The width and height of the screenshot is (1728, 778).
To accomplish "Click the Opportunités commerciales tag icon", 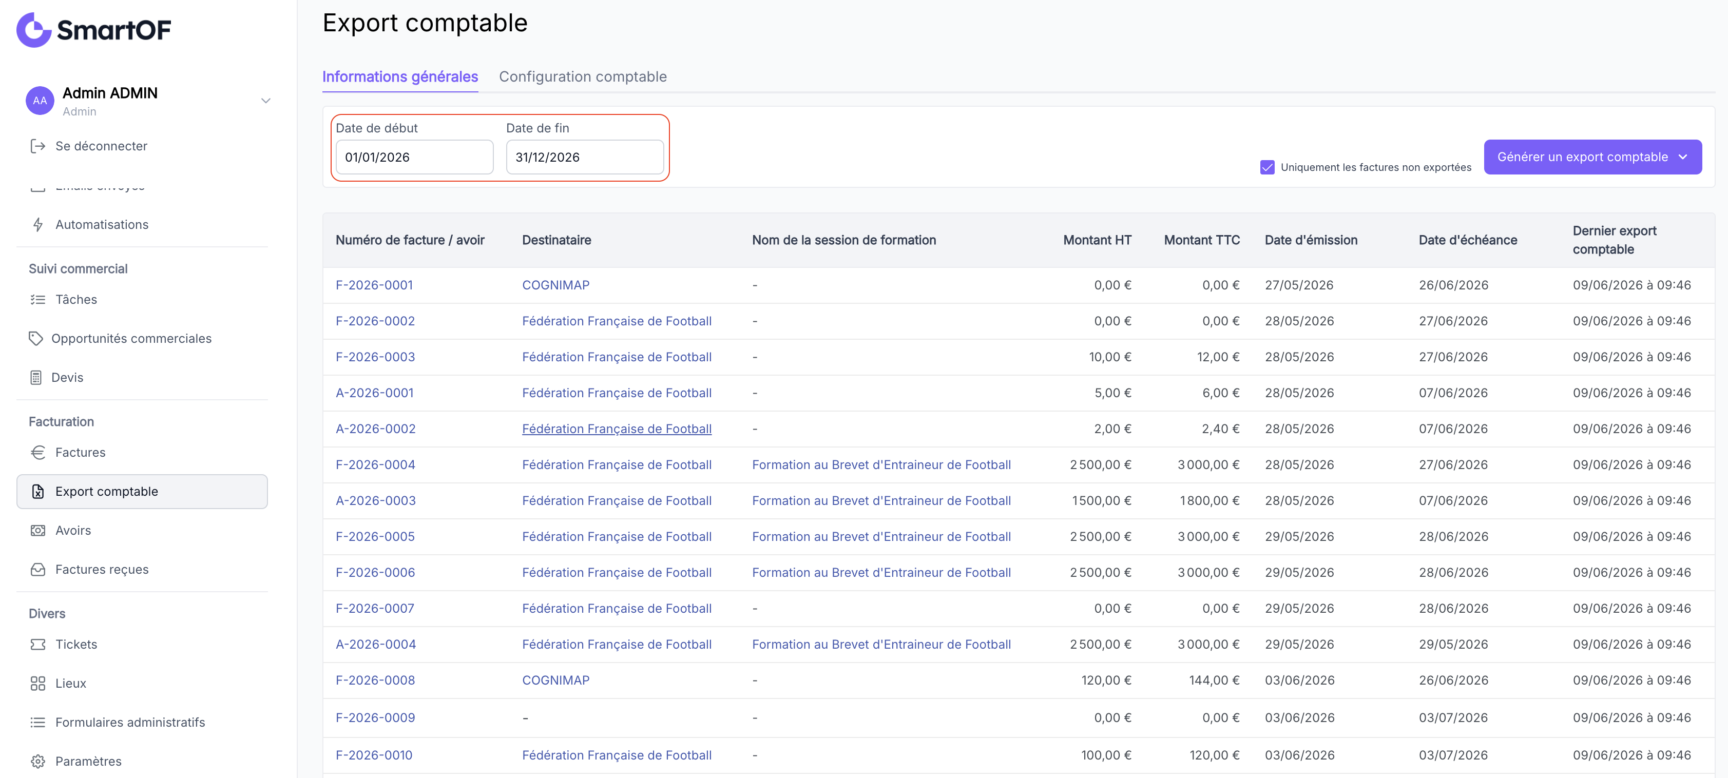I will [x=36, y=339].
